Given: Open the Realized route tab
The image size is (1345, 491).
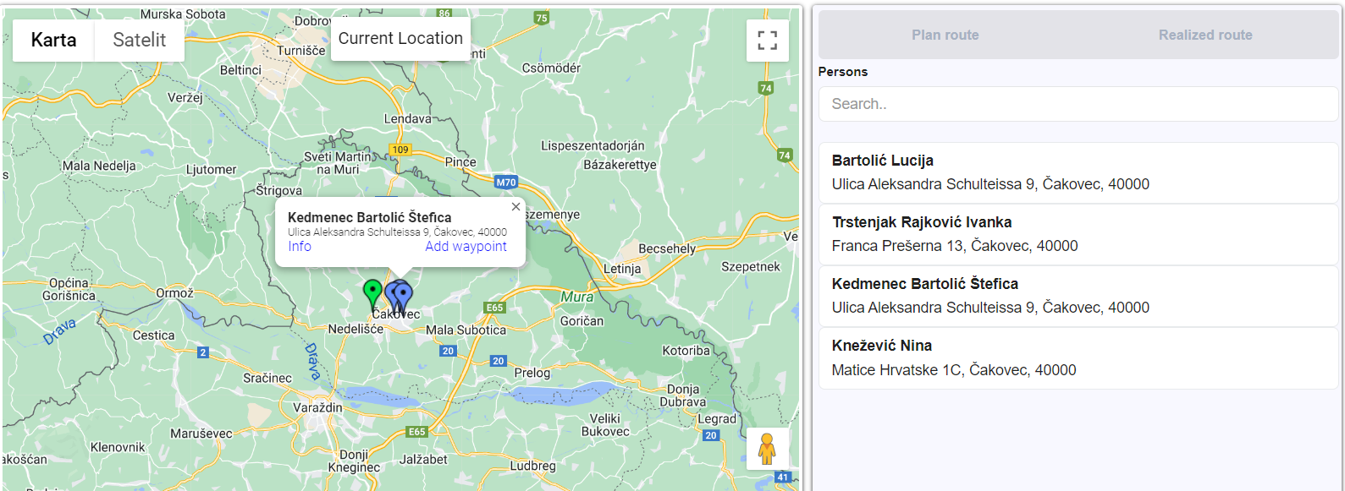Looking at the screenshot, I should coord(1204,35).
